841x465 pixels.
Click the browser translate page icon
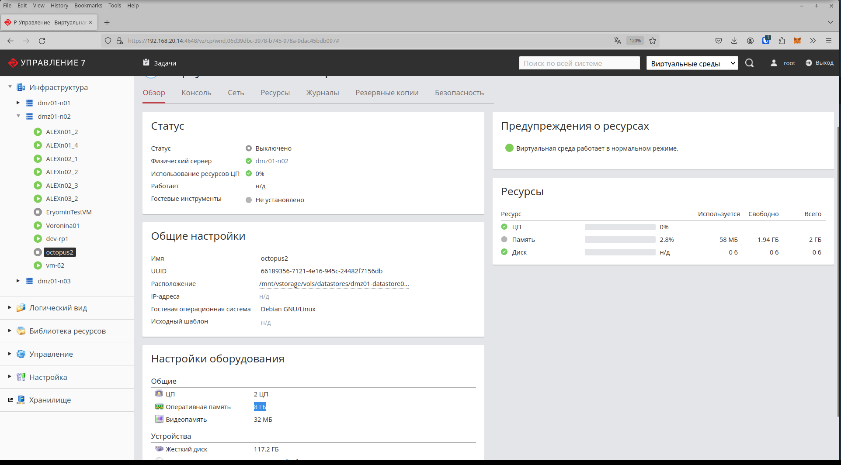coord(617,41)
